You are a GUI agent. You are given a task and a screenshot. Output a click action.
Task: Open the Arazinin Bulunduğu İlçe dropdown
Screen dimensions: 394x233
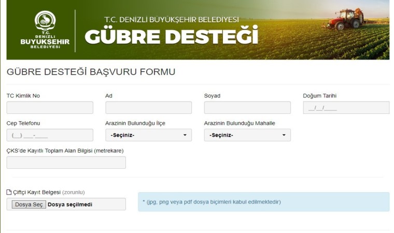(148, 135)
